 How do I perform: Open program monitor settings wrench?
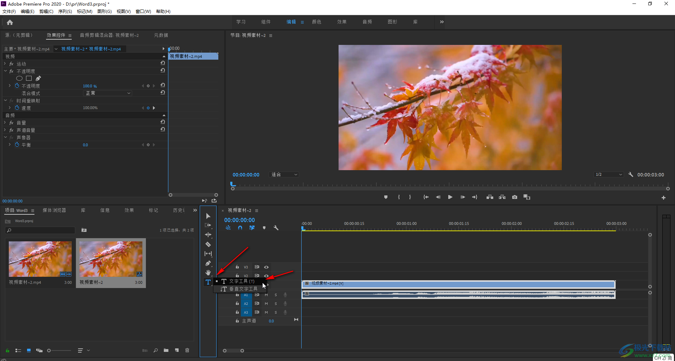click(631, 174)
